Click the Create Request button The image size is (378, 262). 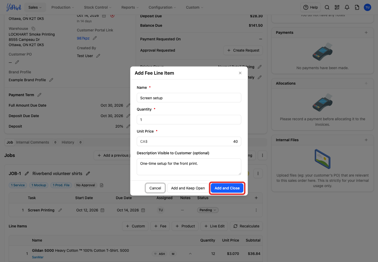[243, 50]
